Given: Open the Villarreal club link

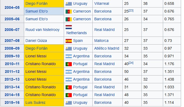Looking at the screenshot, I should pos(102,3).
